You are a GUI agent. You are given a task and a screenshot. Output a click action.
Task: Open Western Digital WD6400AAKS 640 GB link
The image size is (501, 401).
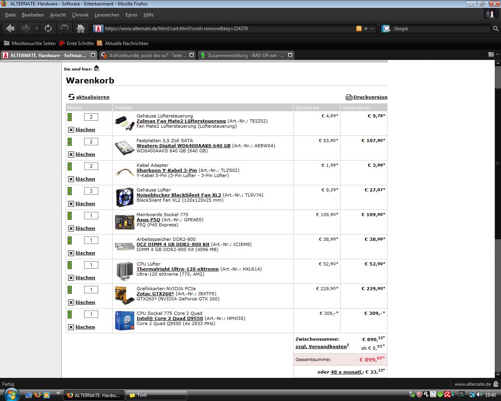pyautogui.click(x=184, y=146)
